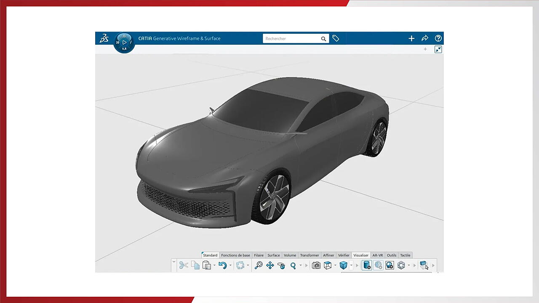This screenshot has height=303, width=539.
Task: Switch to the Standard tab
Action: coord(210,255)
